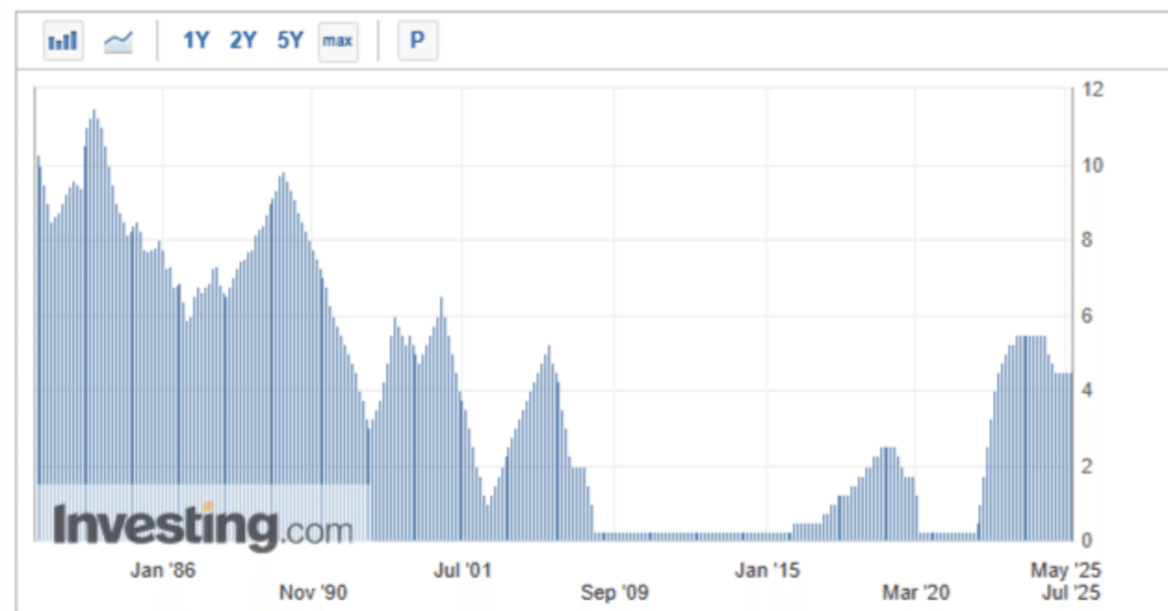Switch to line chart view

click(119, 42)
